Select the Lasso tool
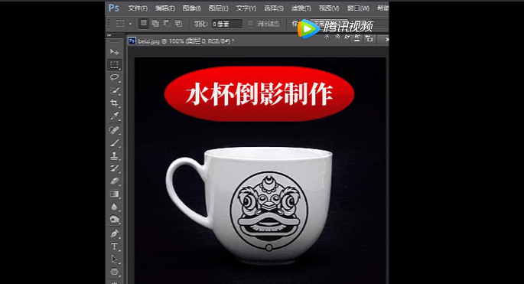Image resolution: width=524 pixels, height=284 pixels. click(x=114, y=77)
